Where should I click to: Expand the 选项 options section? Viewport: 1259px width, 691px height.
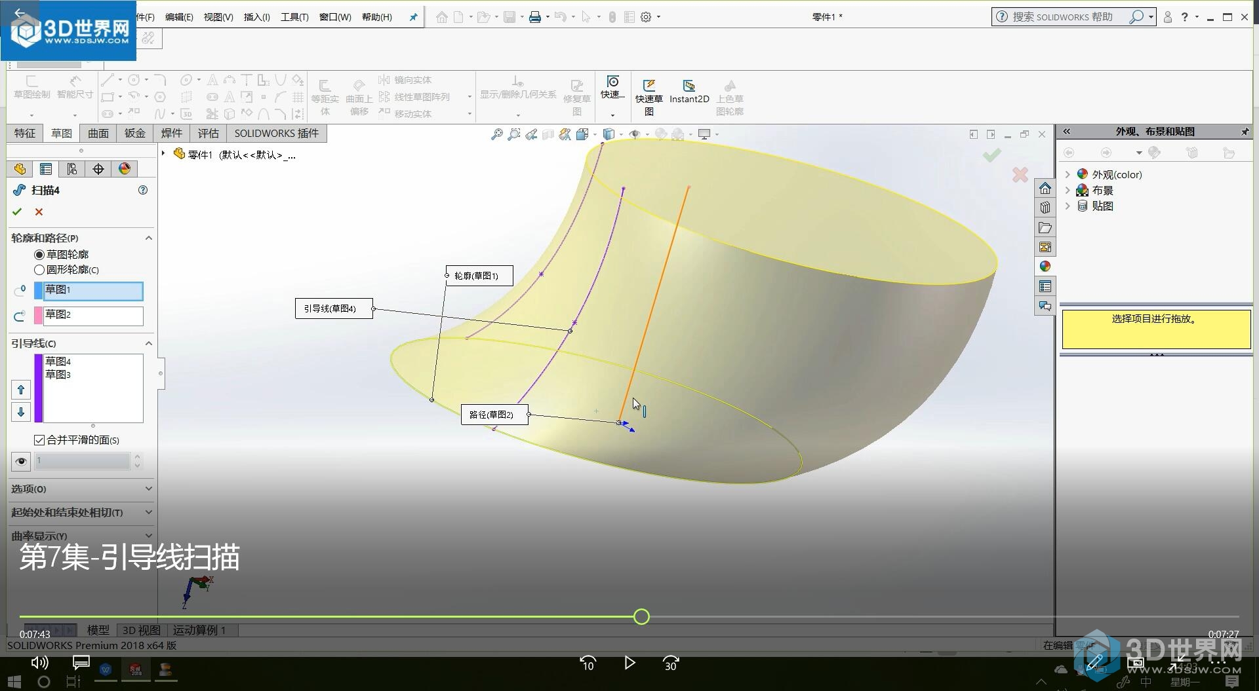click(x=149, y=489)
